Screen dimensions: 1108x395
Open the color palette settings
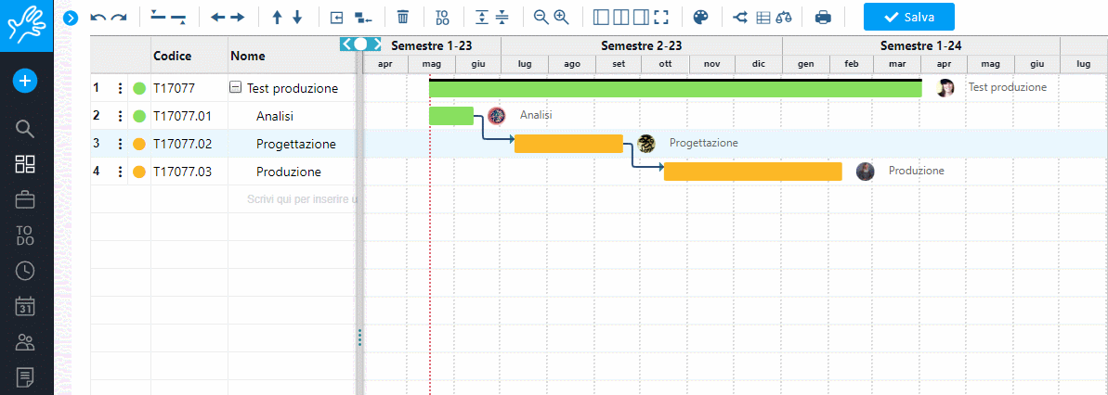click(701, 17)
